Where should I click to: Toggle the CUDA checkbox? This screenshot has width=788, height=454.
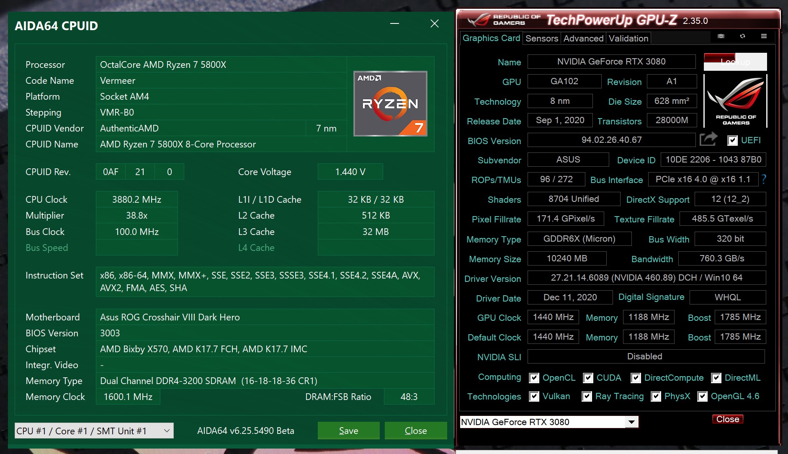[588, 378]
